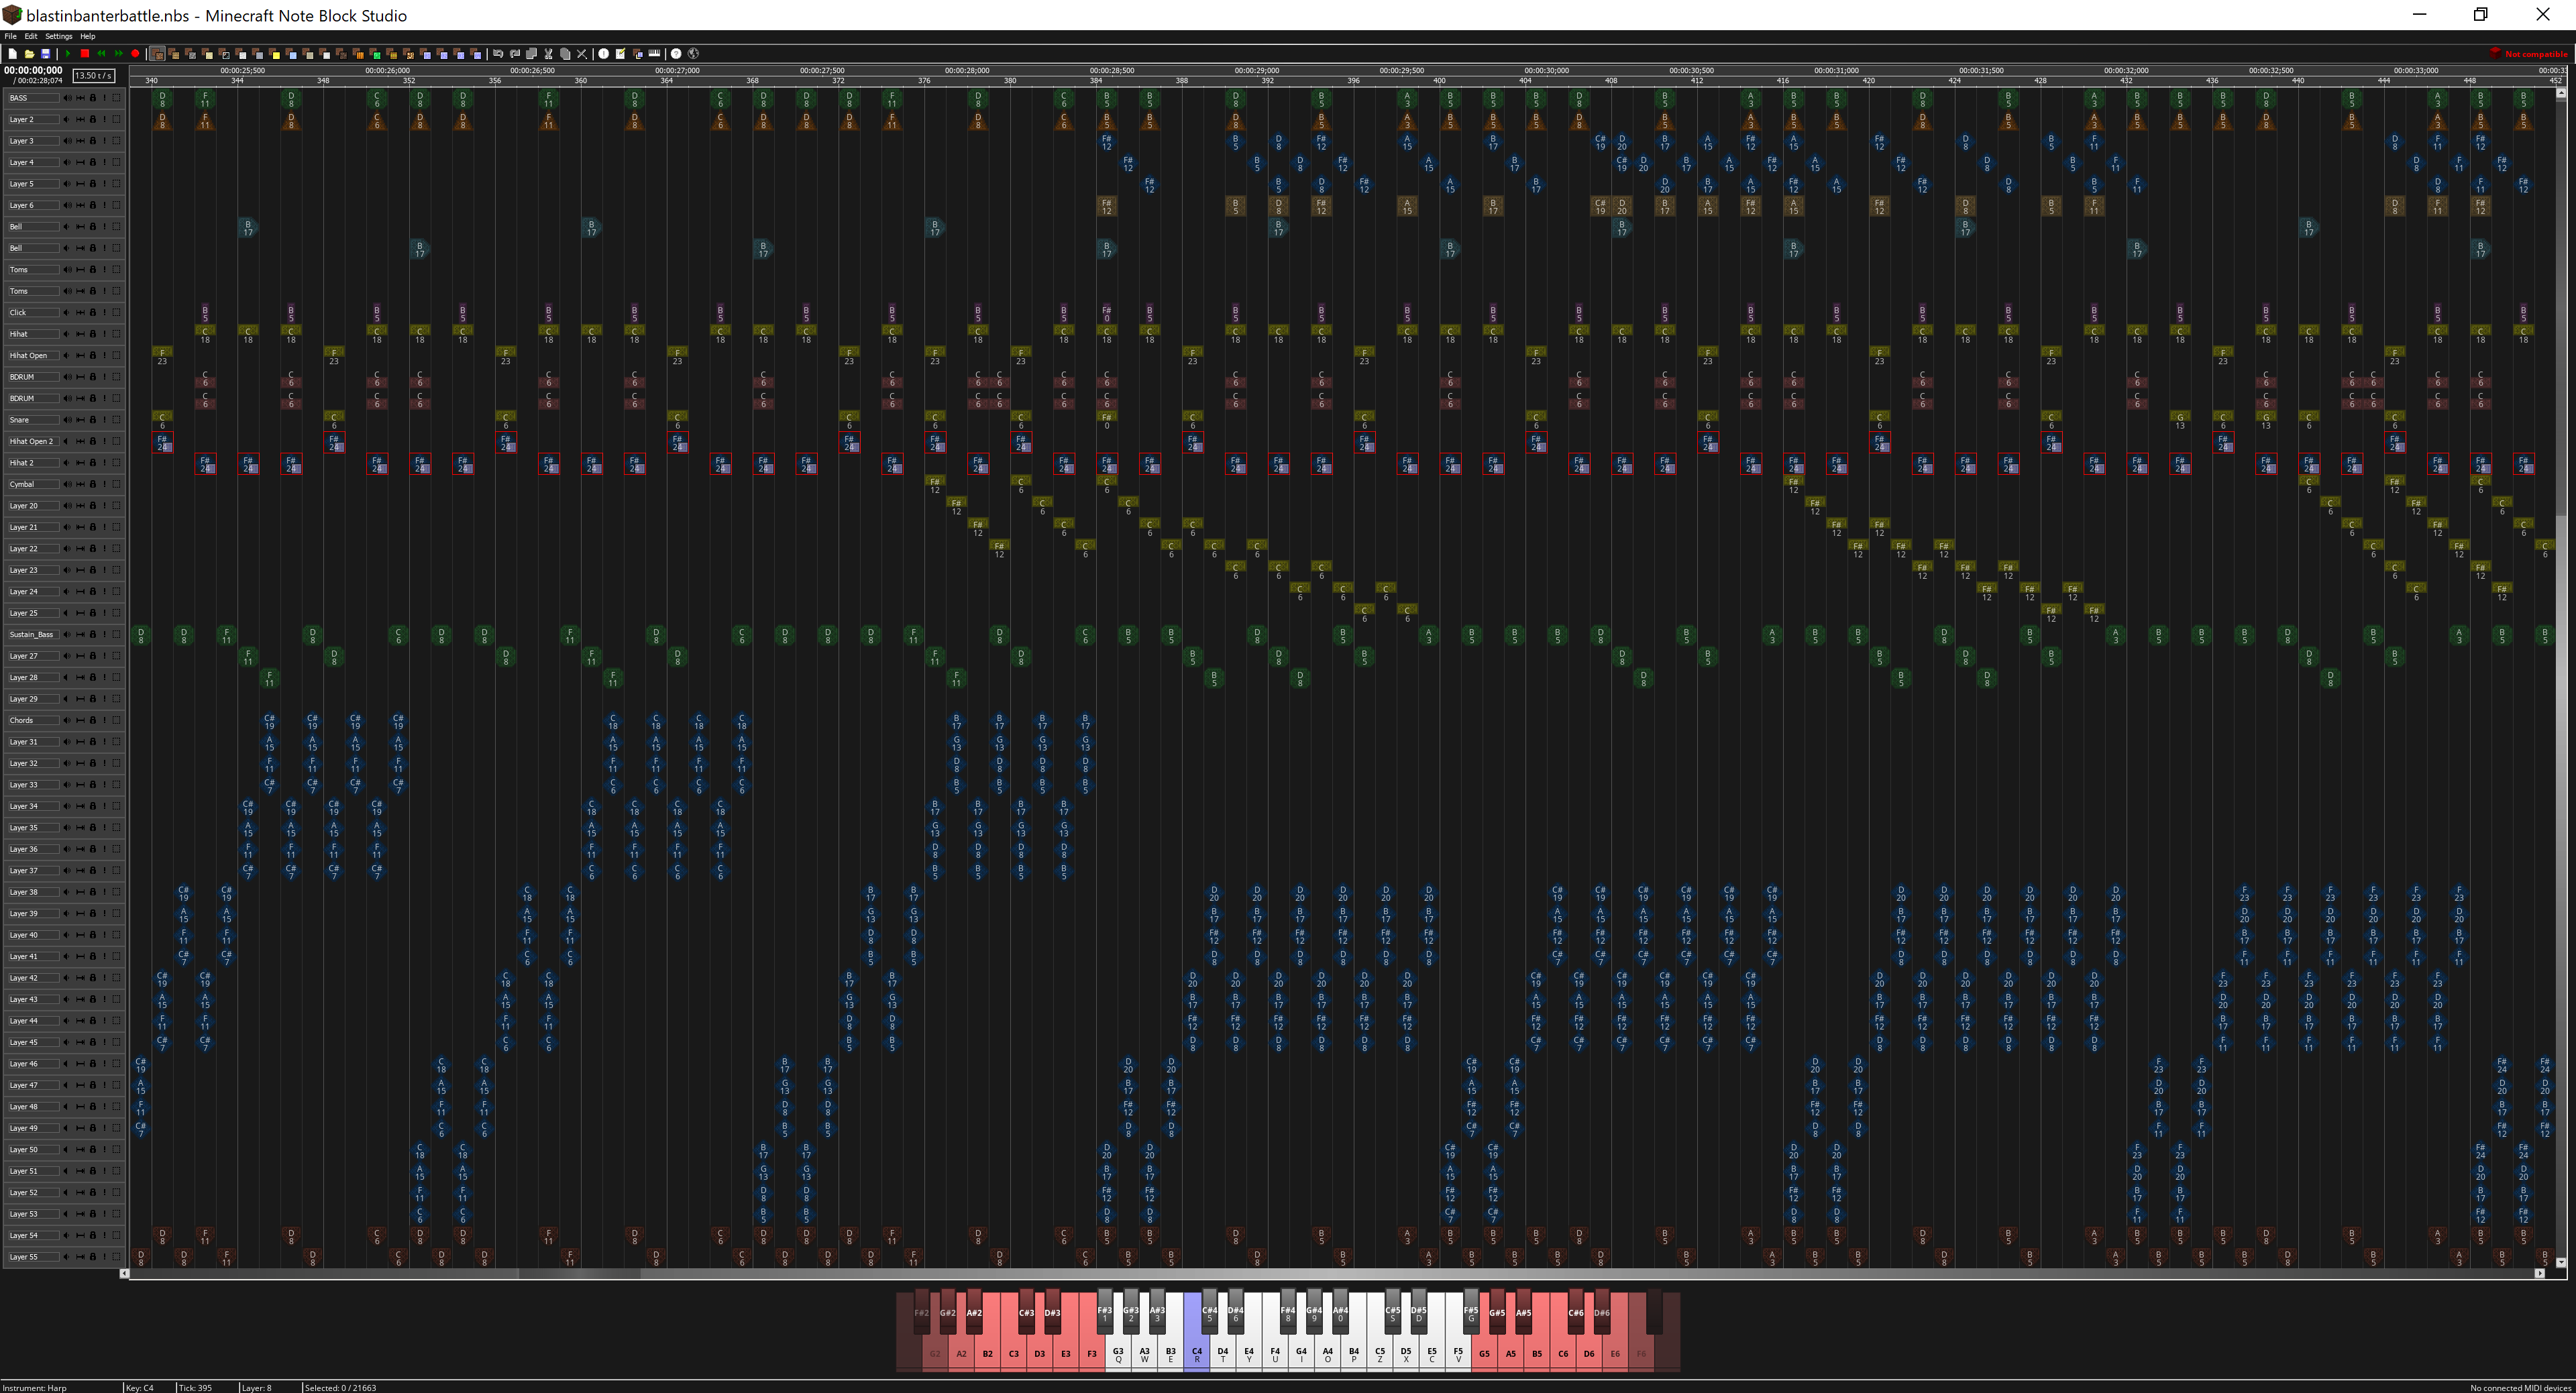Open song info with exclamation-mark icon
The height and width of the screenshot is (1393, 2576).
pyautogui.click(x=604, y=54)
